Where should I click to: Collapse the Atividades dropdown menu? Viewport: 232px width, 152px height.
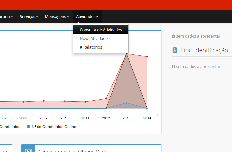tap(87, 16)
